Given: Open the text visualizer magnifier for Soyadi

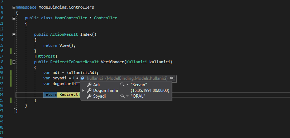Looking at the screenshot, I should 122,96.
